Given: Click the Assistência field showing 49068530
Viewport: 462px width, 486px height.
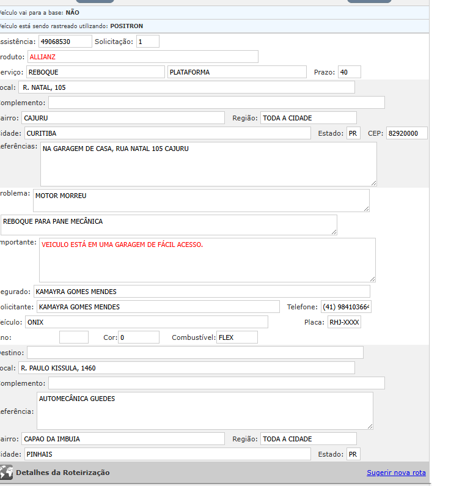Looking at the screenshot, I should (x=65, y=41).
